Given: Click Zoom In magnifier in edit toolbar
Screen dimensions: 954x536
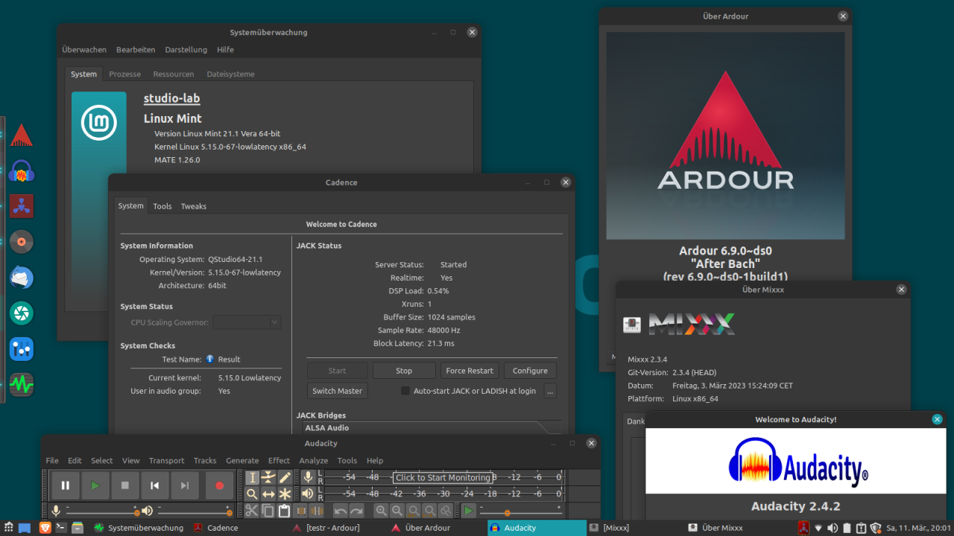Looking at the screenshot, I should 381,511.
